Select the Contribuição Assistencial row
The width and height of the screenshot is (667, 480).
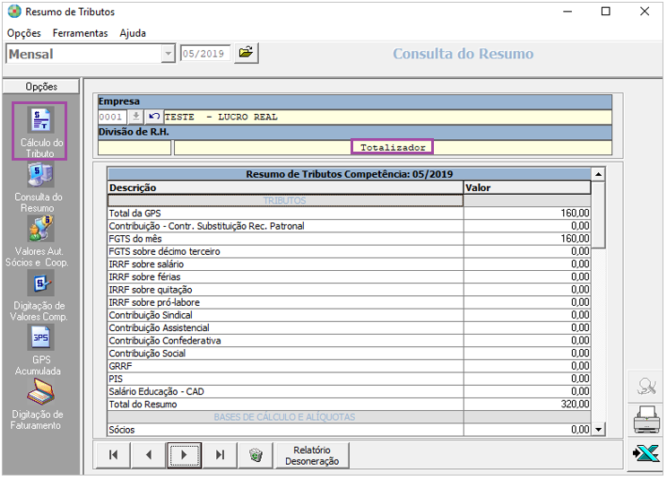(x=349, y=328)
